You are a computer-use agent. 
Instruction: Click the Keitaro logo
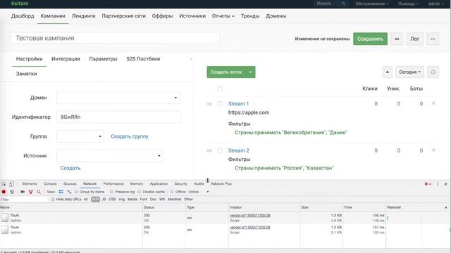click(20, 4)
